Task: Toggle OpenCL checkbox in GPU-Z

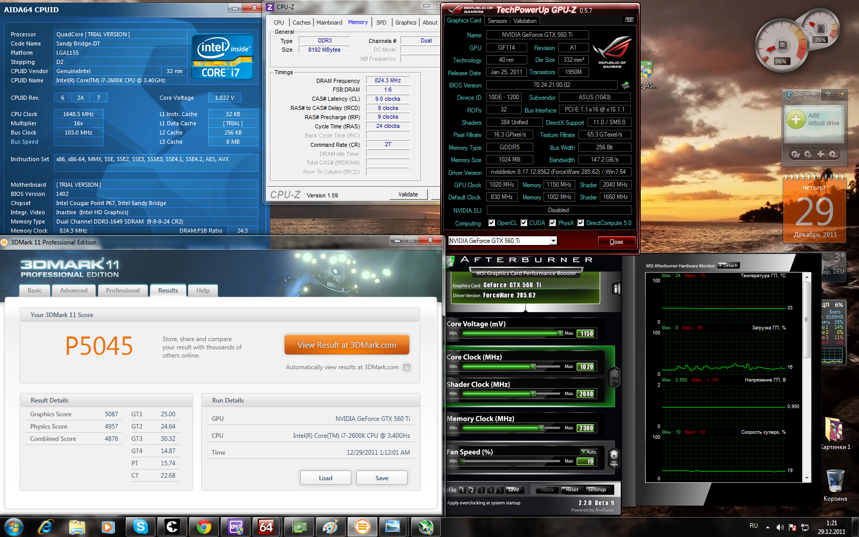Action: [x=491, y=223]
